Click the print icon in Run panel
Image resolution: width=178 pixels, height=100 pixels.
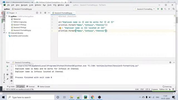[x=11, y=81]
